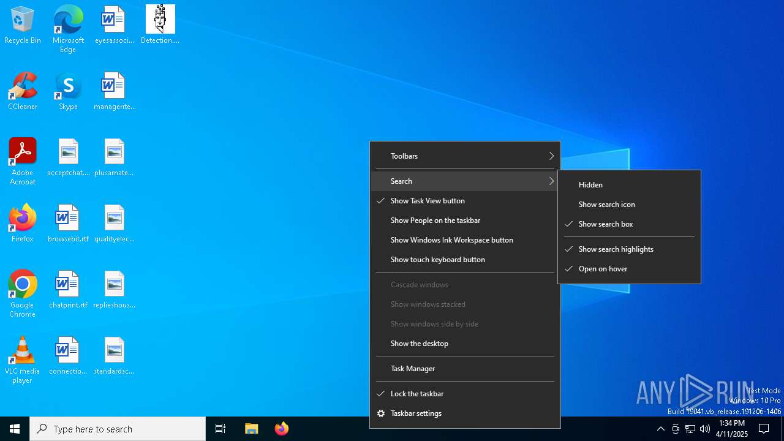The height and width of the screenshot is (441, 784).
Task: Open the Recycle Bin desktop icon
Action: pyautogui.click(x=23, y=25)
